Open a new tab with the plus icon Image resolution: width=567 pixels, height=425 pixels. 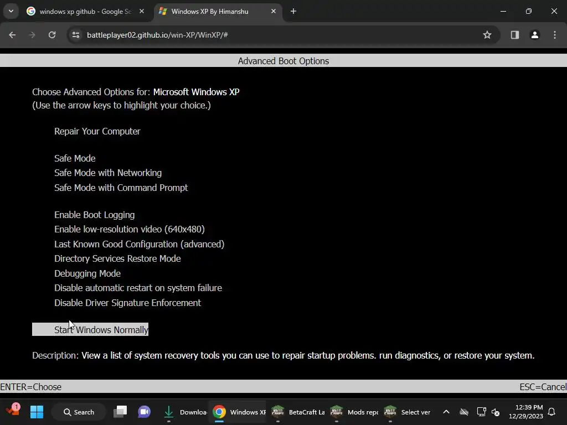(293, 12)
